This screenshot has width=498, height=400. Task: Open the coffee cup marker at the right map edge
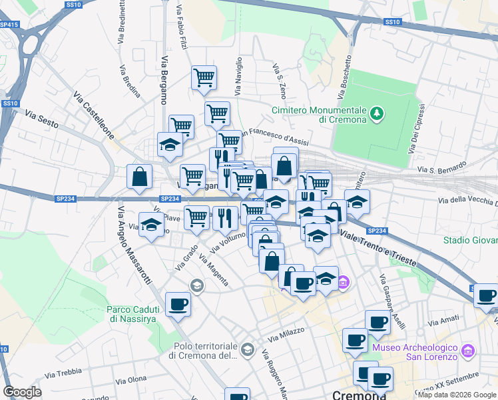[486, 296]
